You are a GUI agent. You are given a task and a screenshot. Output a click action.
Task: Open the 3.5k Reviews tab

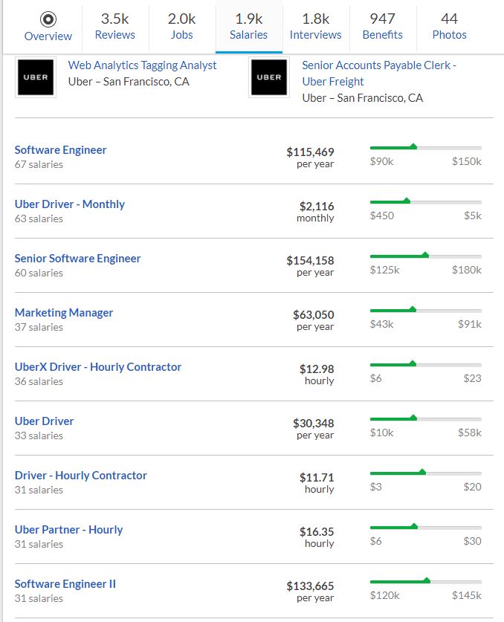click(x=115, y=27)
